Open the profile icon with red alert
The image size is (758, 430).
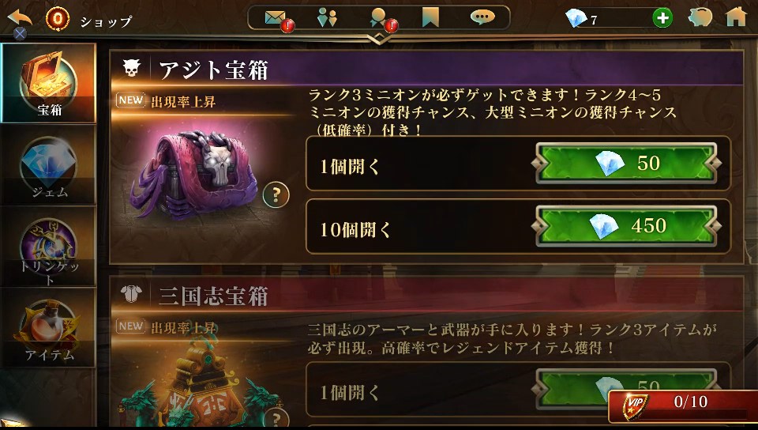[378, 18]
